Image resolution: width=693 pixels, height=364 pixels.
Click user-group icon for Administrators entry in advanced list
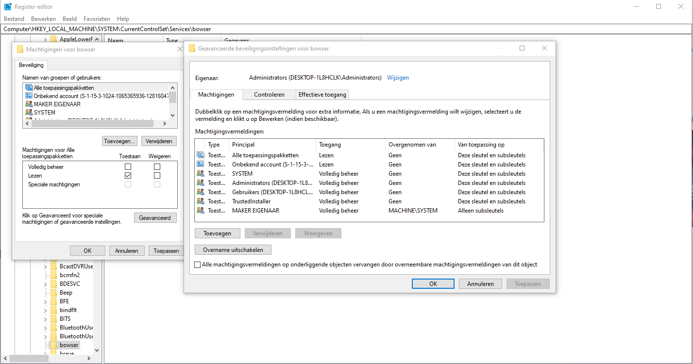(x=201, y=183)
